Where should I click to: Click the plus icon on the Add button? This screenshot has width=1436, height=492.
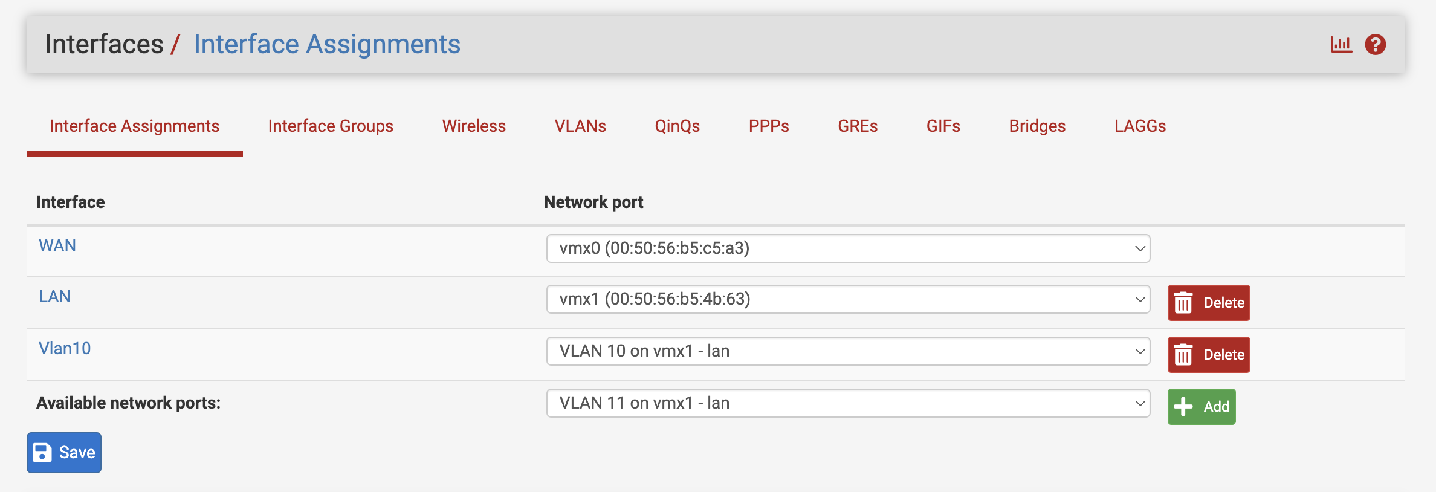[1182, 406]
